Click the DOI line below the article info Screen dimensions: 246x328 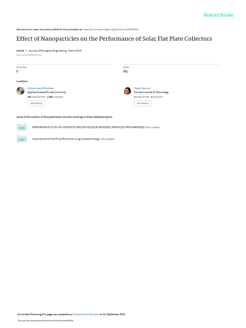pos(29,55)
